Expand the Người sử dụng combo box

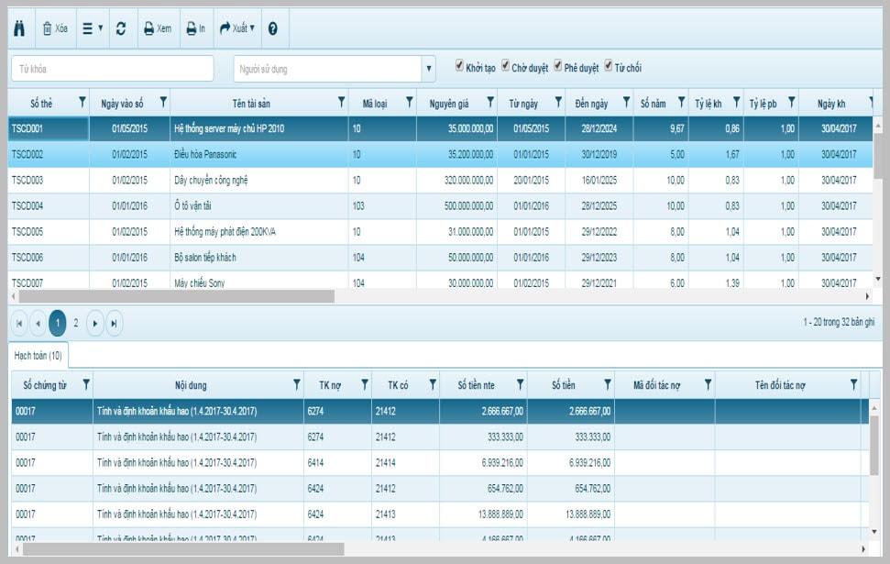point(429,69)
